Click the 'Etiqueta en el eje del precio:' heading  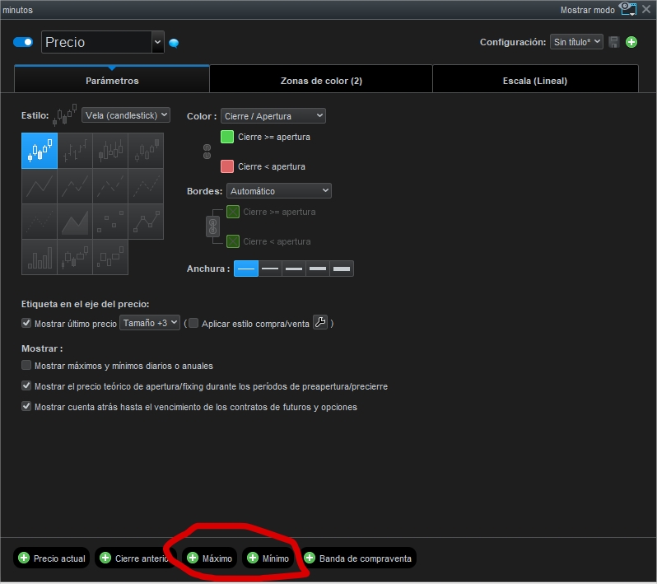coord(86,304)
